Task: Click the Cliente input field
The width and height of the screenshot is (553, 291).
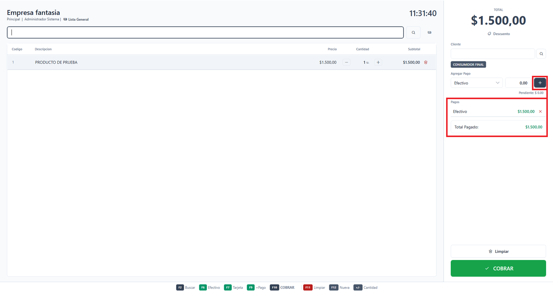Action: tap(493, 54)
